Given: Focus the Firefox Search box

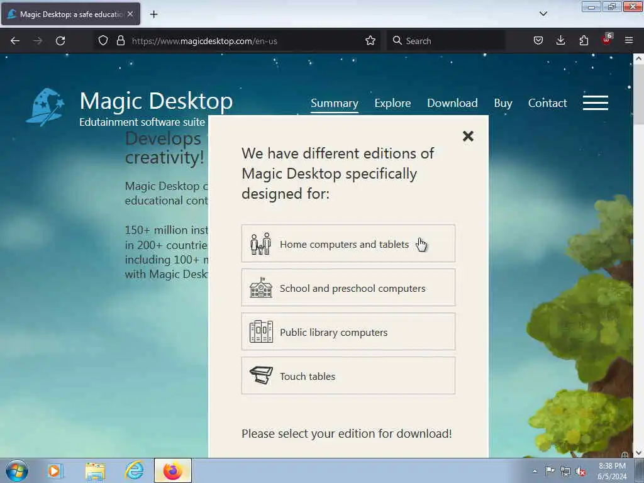Looking at the screenshot, I should pyautogui.click(x=446, y=41).
